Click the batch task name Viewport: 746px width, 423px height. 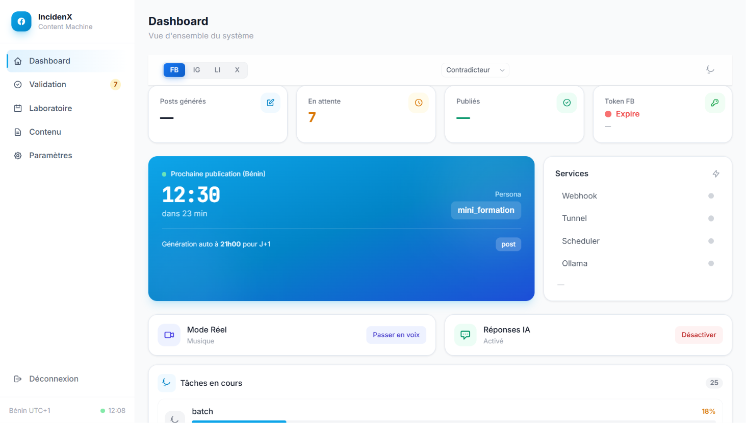pyautogui.click(x=202, y=411)
